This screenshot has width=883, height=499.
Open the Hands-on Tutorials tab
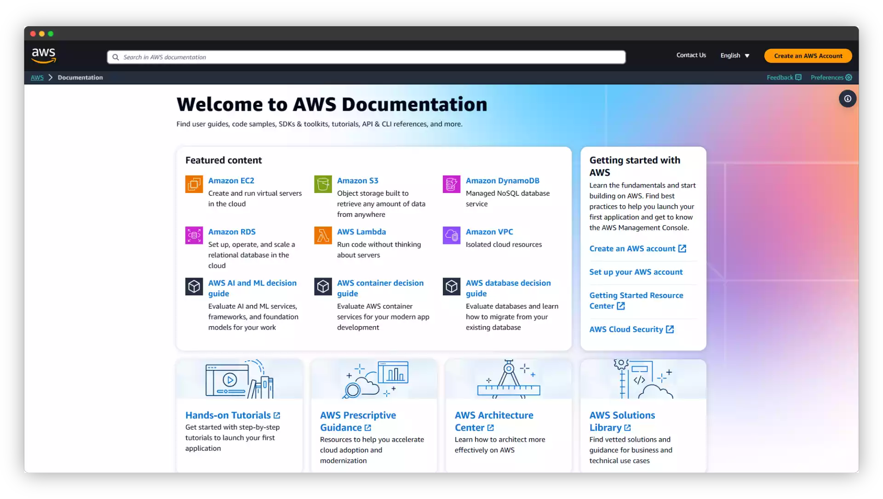pyautogui.click(x=228, y=415)
